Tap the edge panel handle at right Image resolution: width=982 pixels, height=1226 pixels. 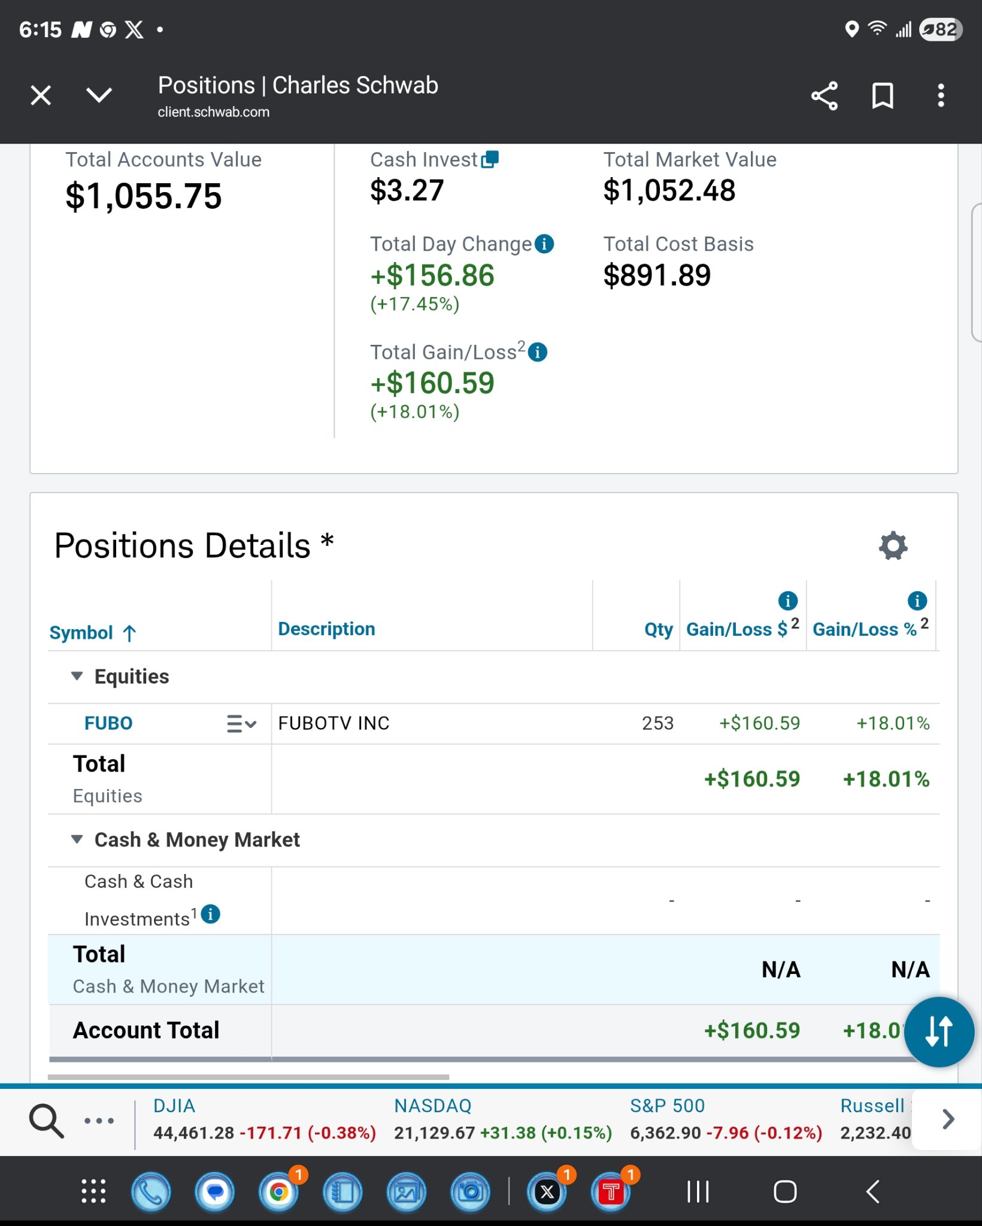point(976,272)
